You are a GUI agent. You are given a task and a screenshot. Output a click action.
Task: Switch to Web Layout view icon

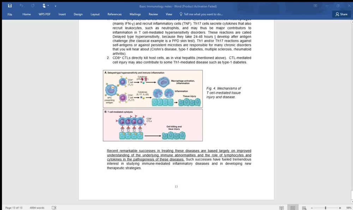pos(304,208)
